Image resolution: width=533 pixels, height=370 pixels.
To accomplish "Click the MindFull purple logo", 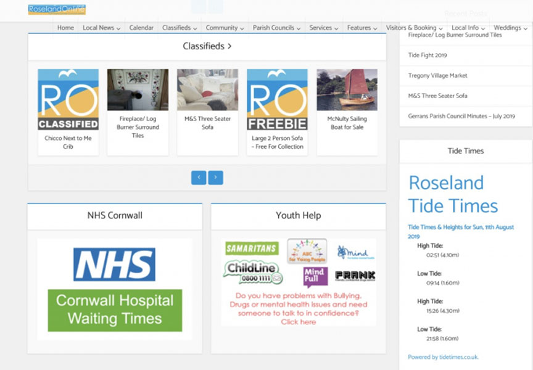I will point(315,276).
